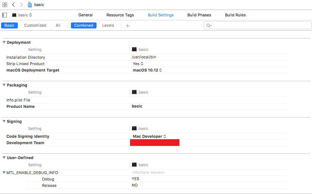This screenshot has width=312, height=194.
Task: Switch to Levels view
Action: [108, 25]
